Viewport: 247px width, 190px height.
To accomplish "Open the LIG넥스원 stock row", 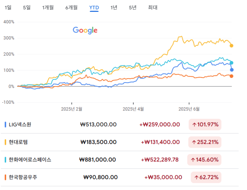I will (120, 125).
